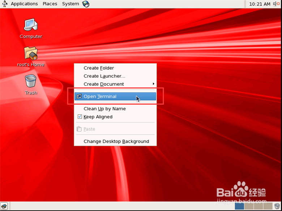Image resolution: width=282 pixels, height=211 pixels.
Task: Open the Computer desktop icon
Action: click(31, 24)
